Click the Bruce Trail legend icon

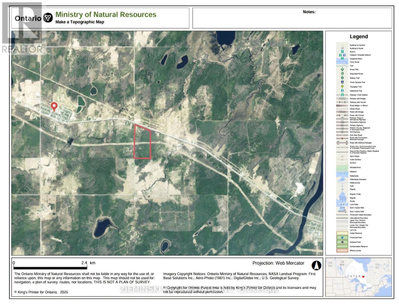[342, 69]
